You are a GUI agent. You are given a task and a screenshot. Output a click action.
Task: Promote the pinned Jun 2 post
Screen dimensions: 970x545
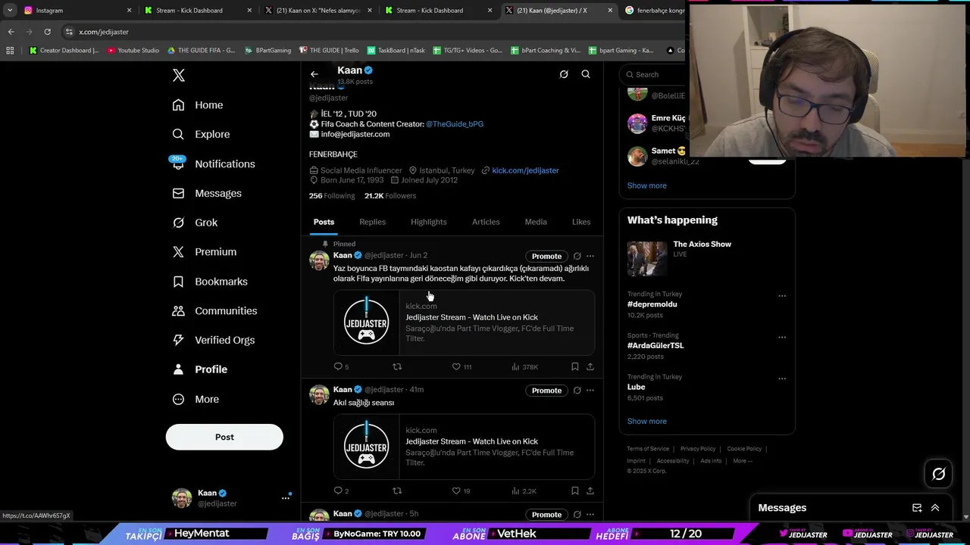pos(546,256)
